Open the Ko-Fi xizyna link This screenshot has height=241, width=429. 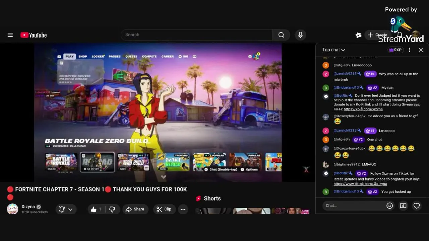pos(363,109)
